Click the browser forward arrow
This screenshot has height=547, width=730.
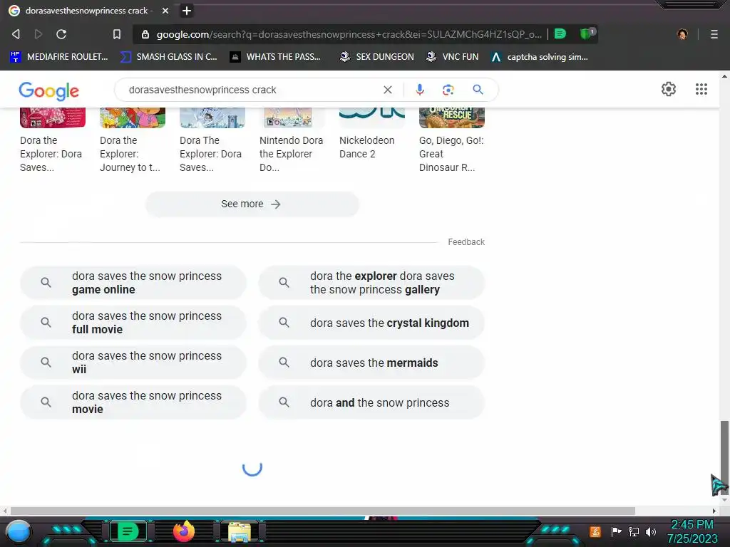pos(38,34)
